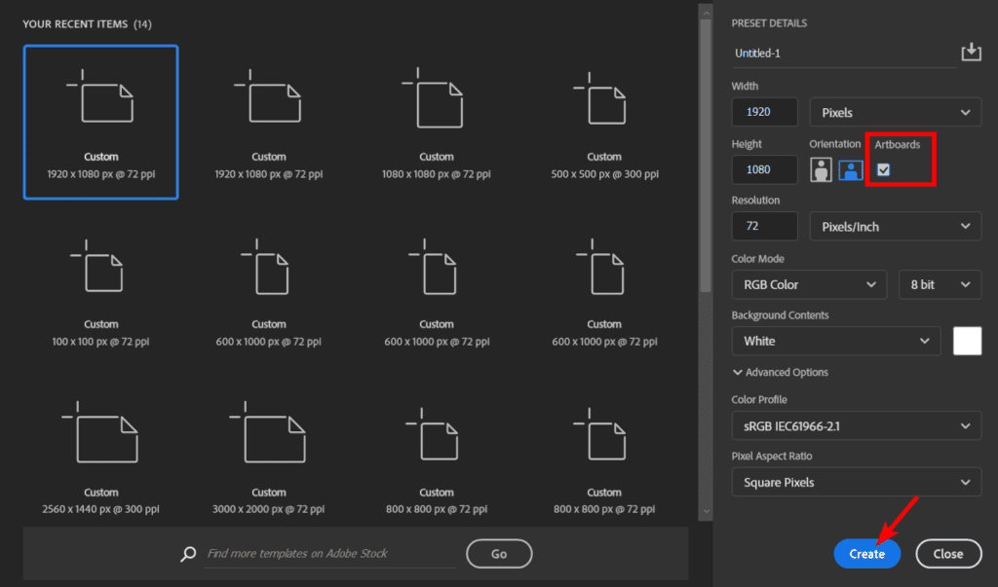This screenshot has height=587, width=998.
Task: Open the Background Contents dropdown
Action: click(835, 341)
